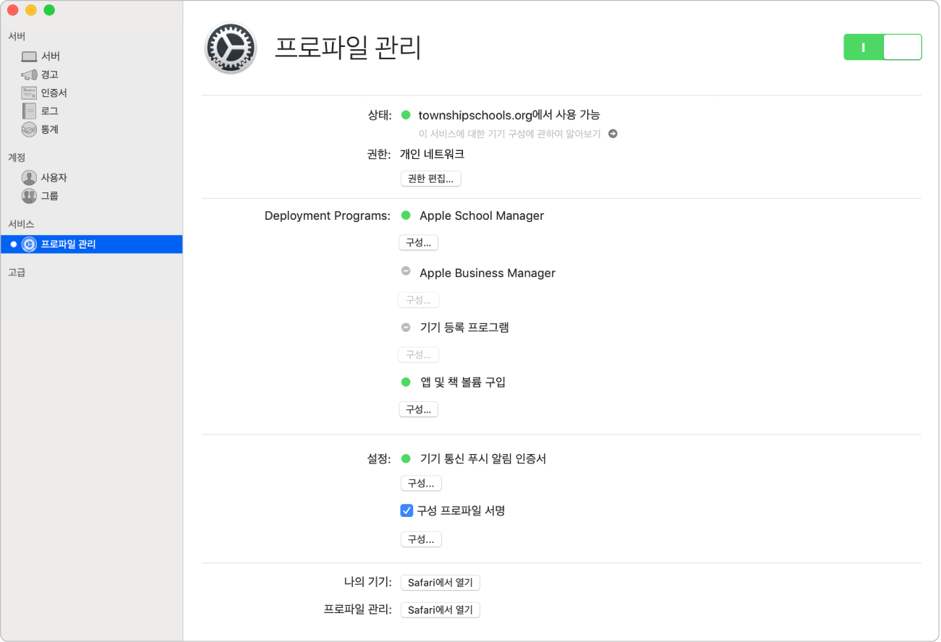Select 사용자 person icon in sidebar
The width and height of the screenshot is (941, 642).
click(x=29, y=178)
